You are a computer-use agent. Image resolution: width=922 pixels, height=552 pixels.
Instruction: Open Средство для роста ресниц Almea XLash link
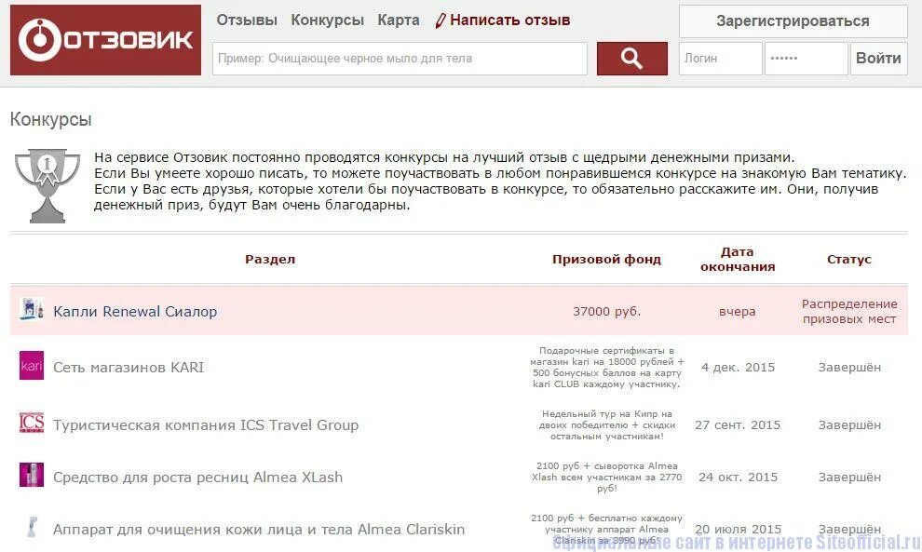click(x=198, y=478)
